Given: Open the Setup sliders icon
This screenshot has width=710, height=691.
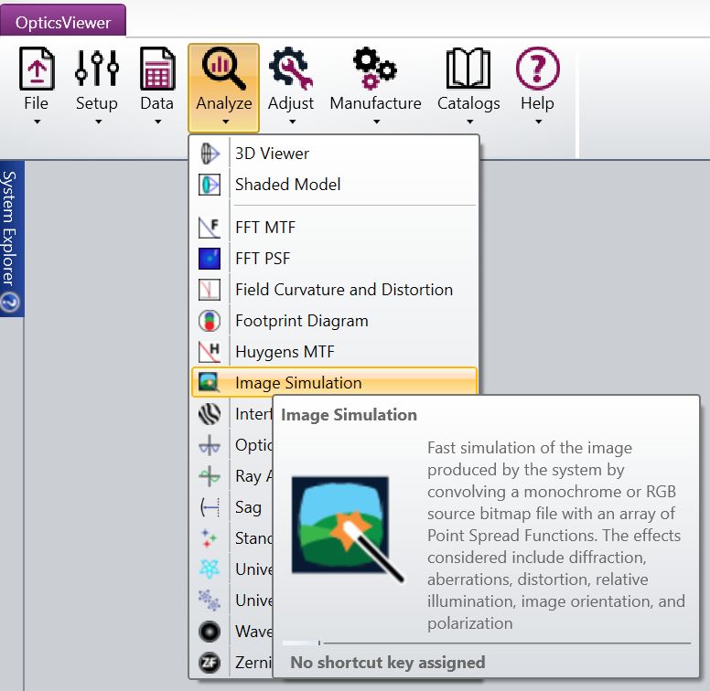Looking at the screenshot, I should 96,69.
